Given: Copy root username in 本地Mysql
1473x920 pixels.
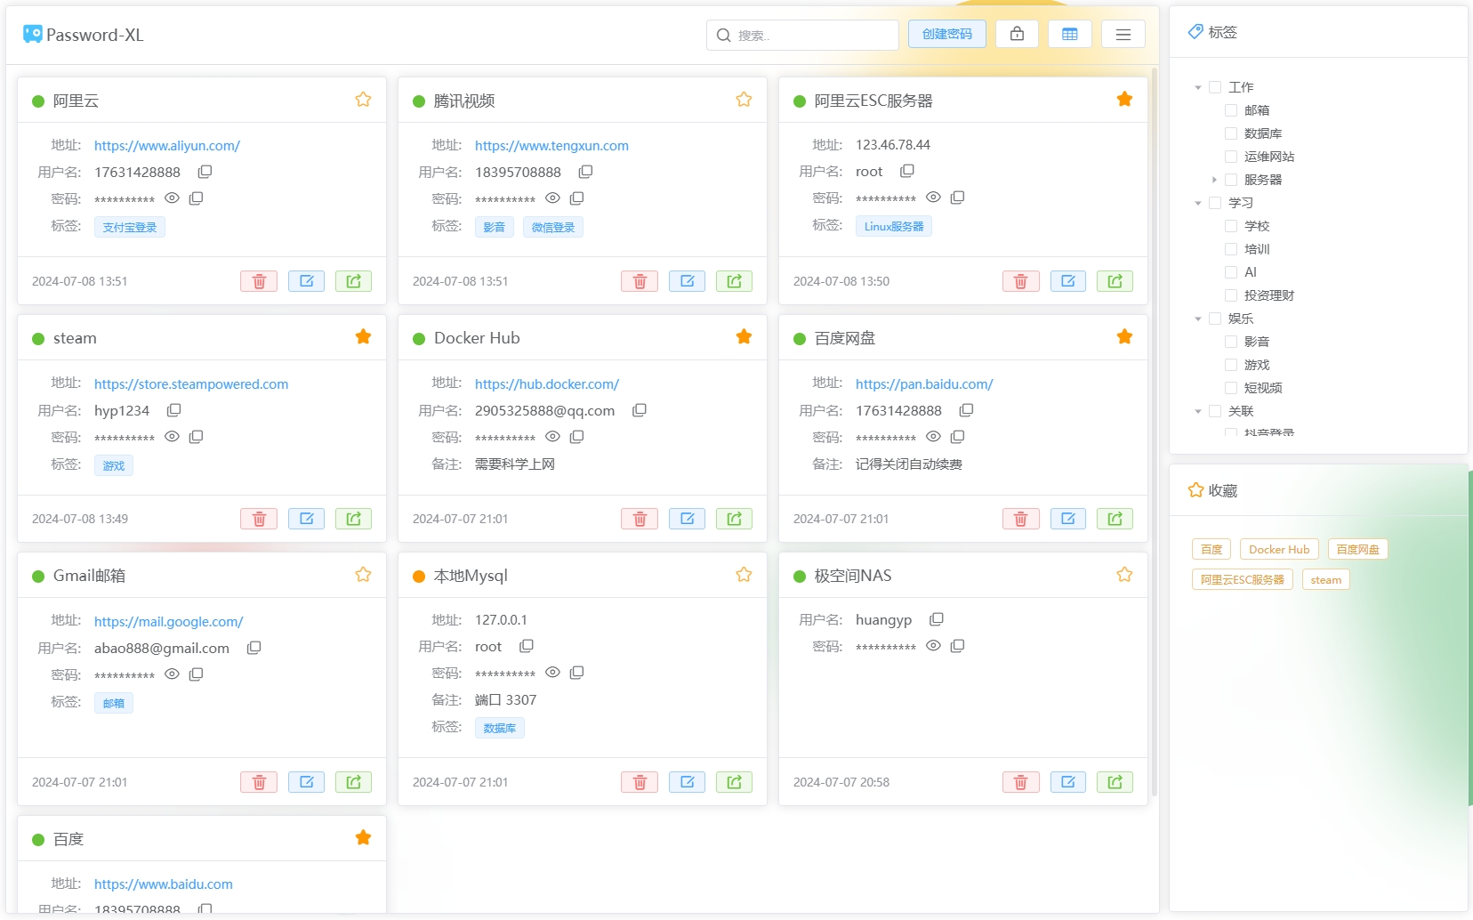Looking at the screenshot, I should coord(526,645).
